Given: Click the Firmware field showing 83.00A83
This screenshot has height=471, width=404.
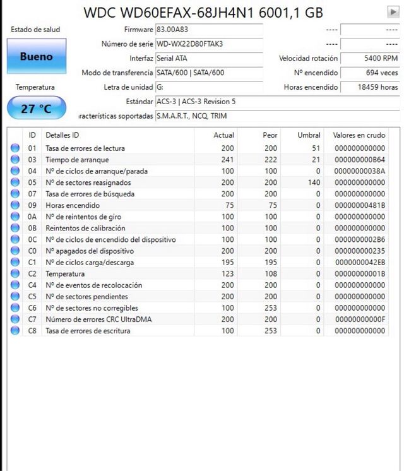Looking at the screenshot, I should 208,30.
